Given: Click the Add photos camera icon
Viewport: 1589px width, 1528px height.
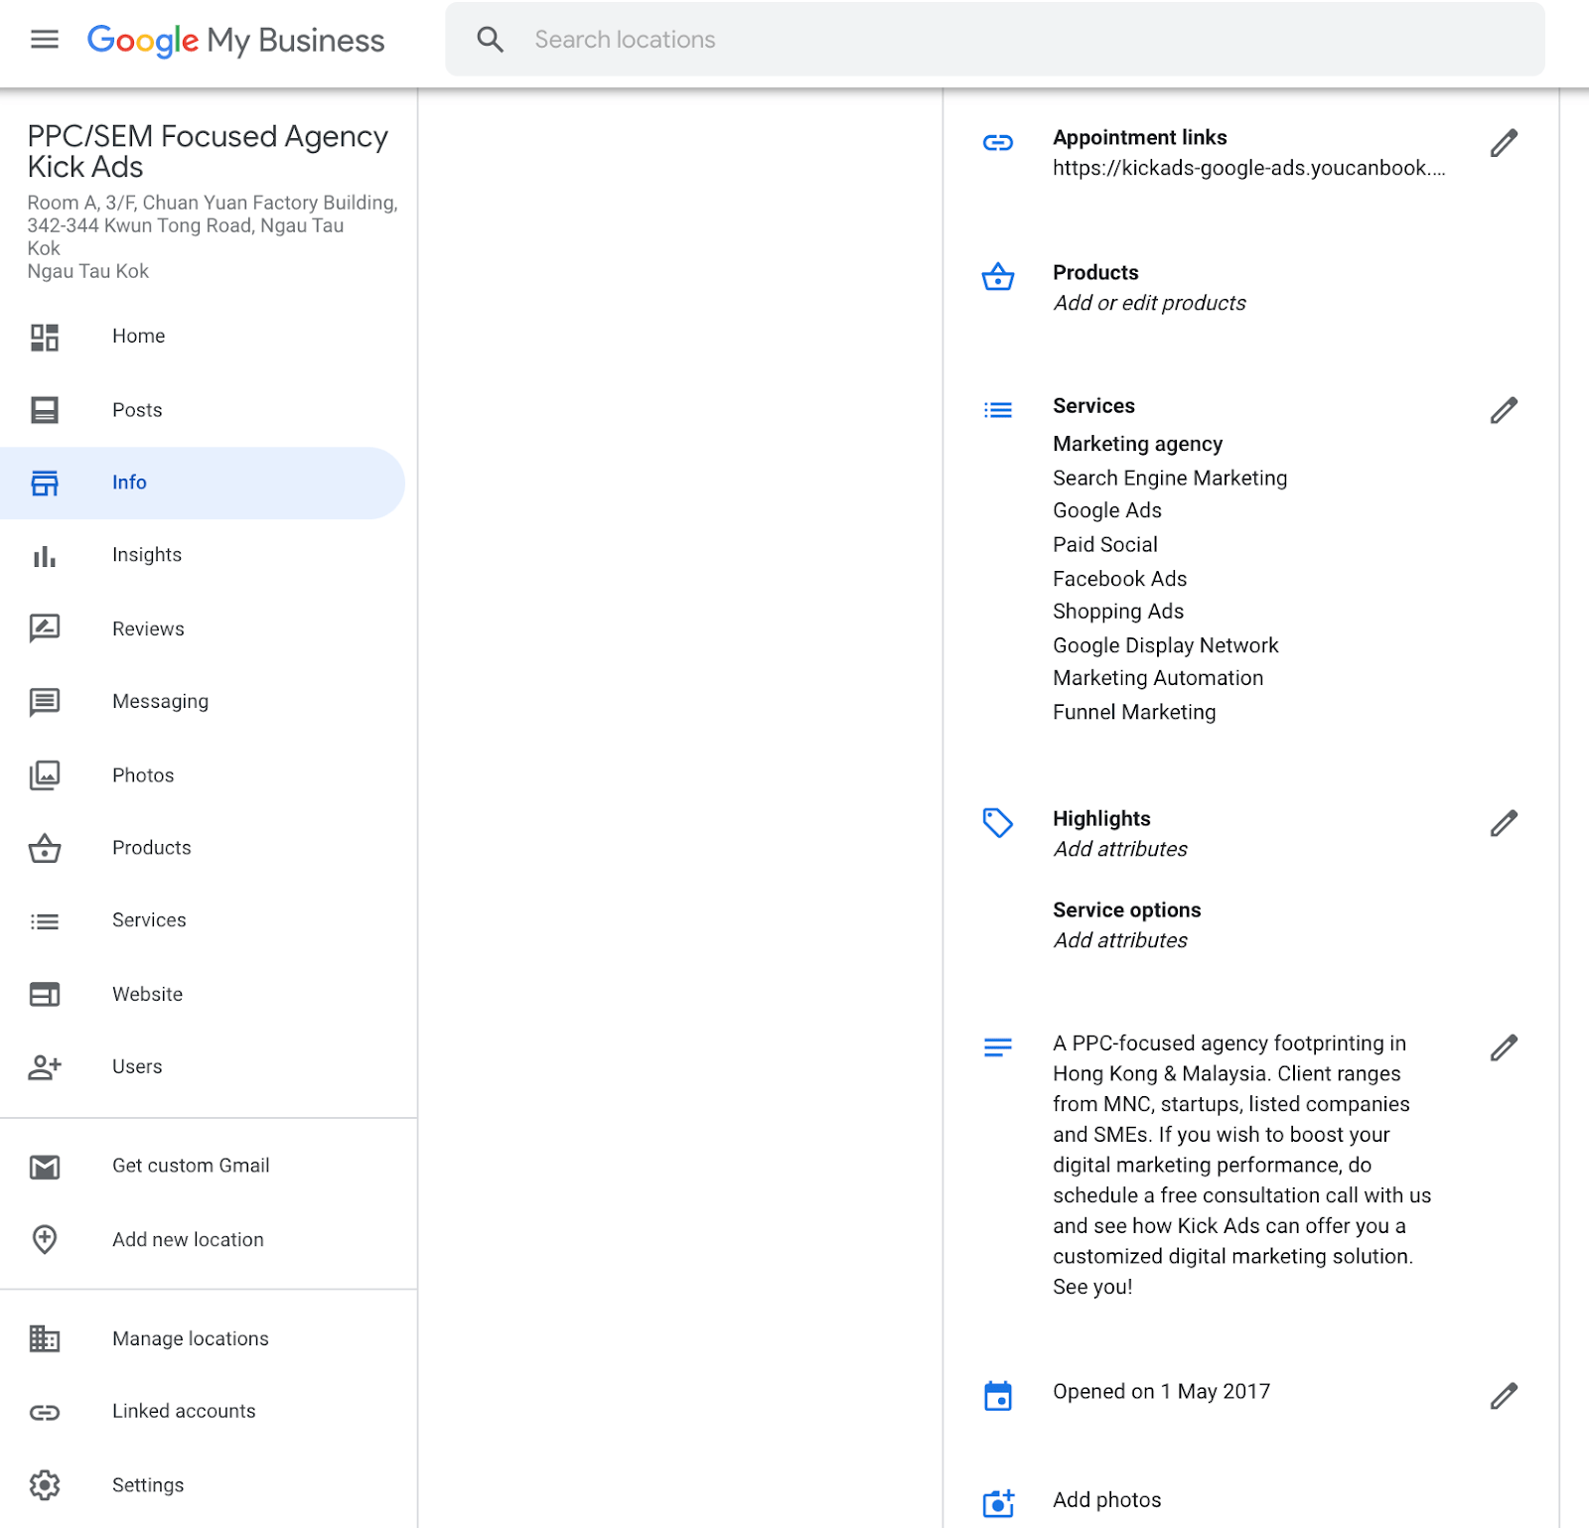Looking at the screenshot, I should 998,1503.
